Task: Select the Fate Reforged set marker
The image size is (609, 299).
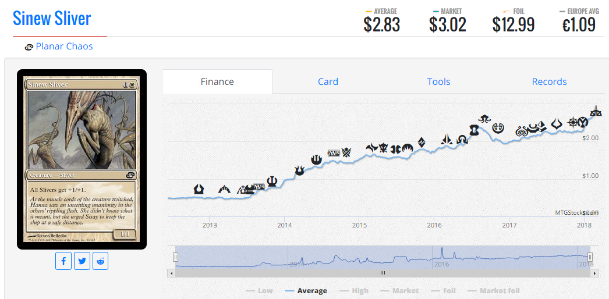Action: (372, 148)
